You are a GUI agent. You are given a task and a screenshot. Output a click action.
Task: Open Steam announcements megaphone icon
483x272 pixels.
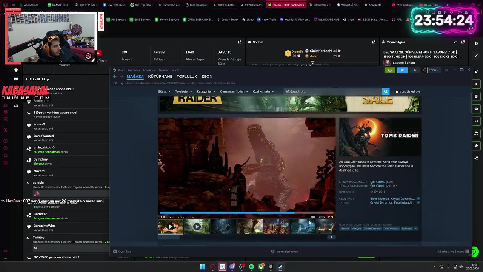[402, 70]
